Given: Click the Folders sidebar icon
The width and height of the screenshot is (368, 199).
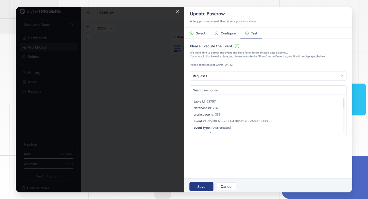Looking at the screenshot, I should pos(24,57).
